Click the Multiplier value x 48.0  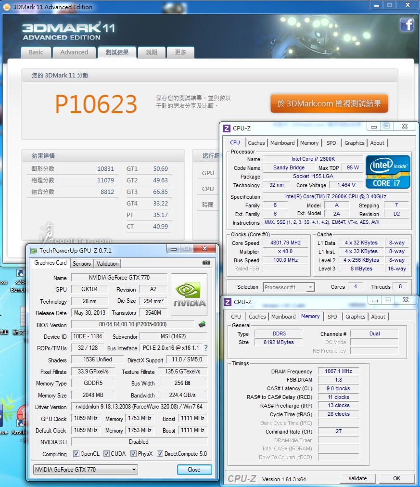point(286,251)
